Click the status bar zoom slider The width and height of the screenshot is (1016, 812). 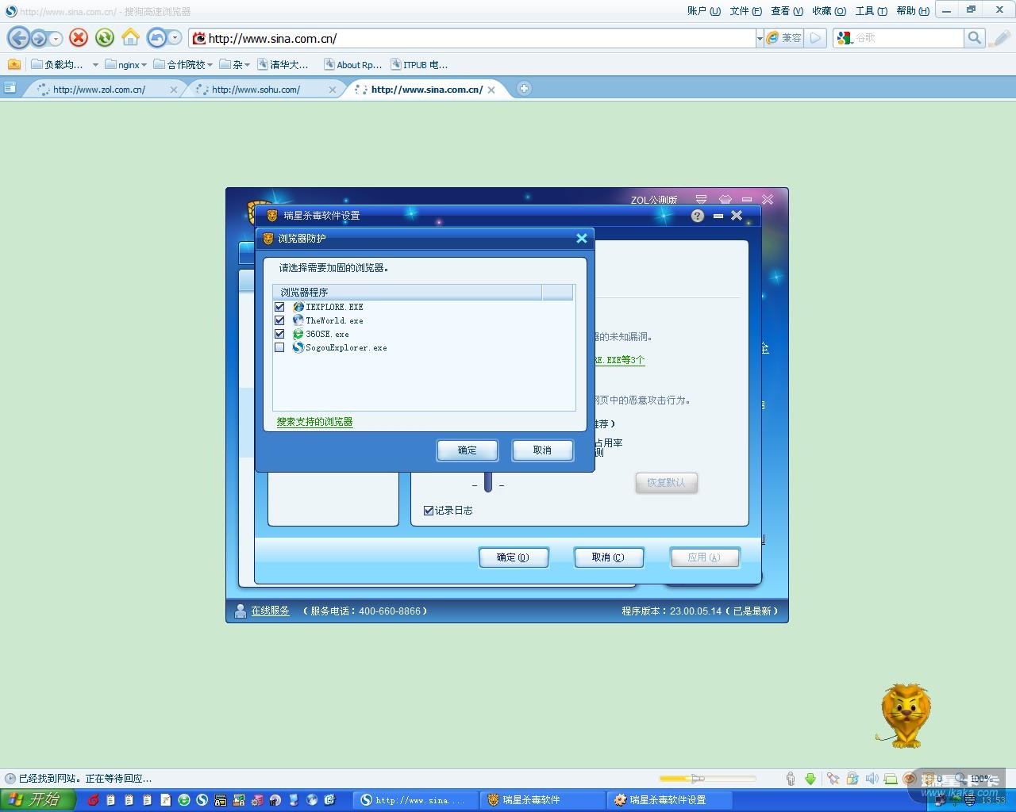707,779
